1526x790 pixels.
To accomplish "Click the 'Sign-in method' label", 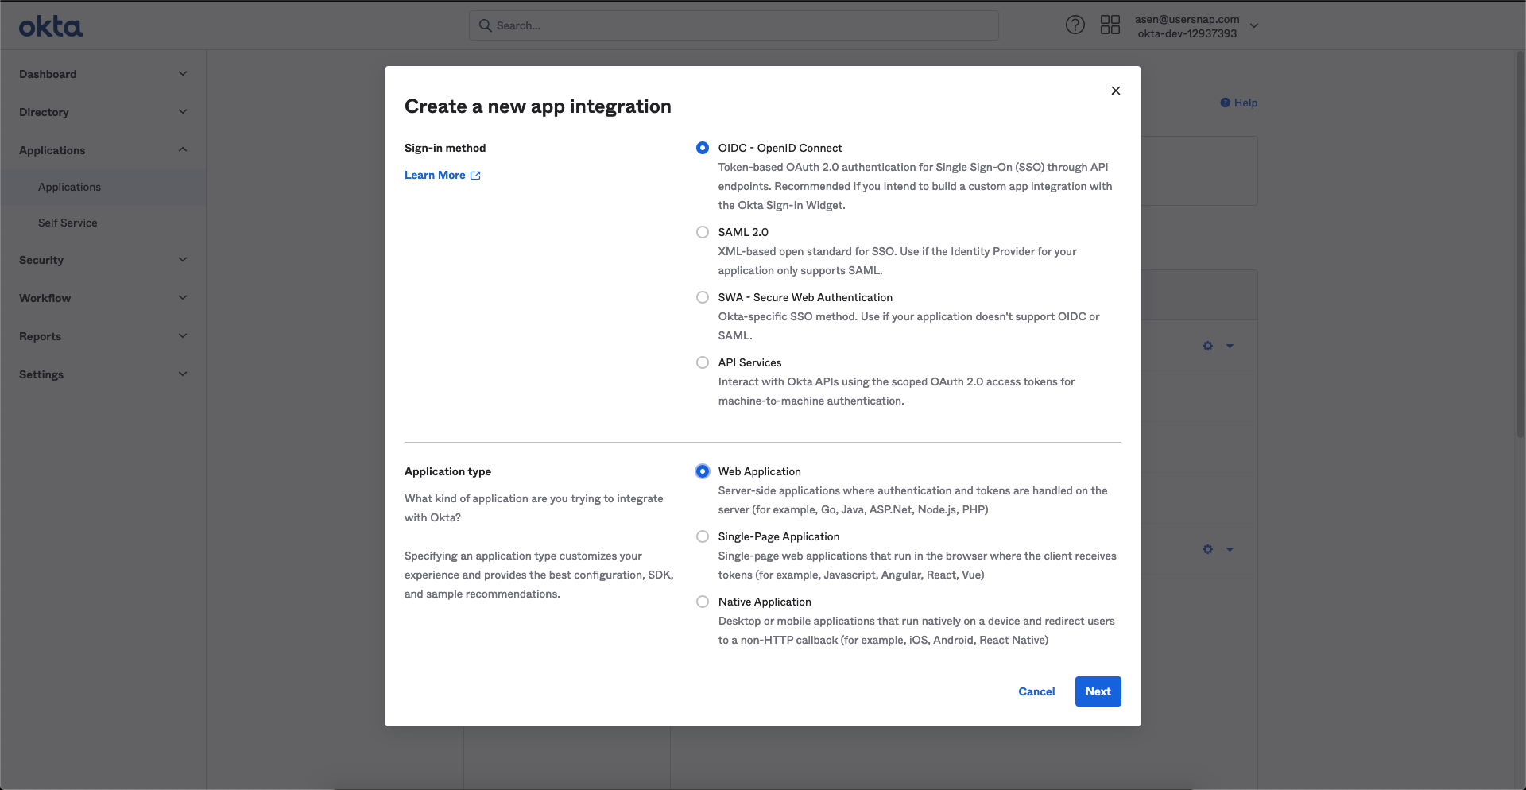I will tap(445, 148).
